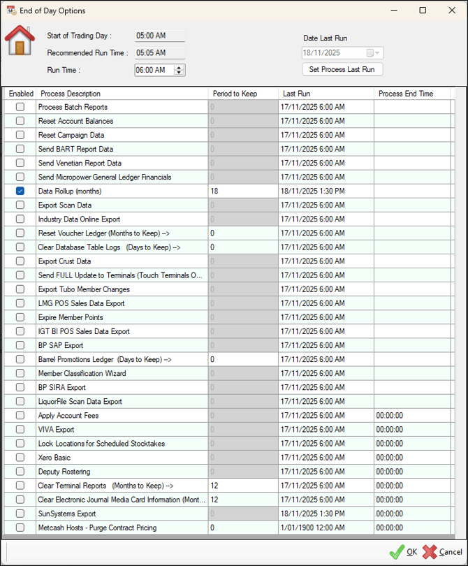Expand the Date Last Run dropdown arrow
The width and height of the screenshot is (468, 566).
tap(377, 53)
